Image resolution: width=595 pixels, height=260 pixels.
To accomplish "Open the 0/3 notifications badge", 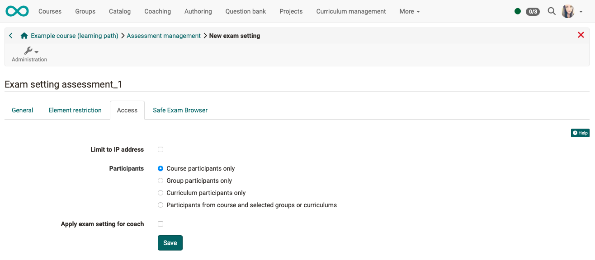I will click(x=533, y=11).
